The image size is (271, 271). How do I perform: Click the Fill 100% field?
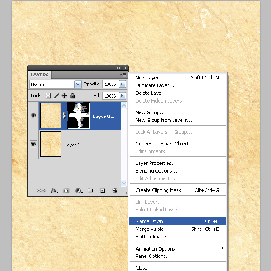point(111,96)
